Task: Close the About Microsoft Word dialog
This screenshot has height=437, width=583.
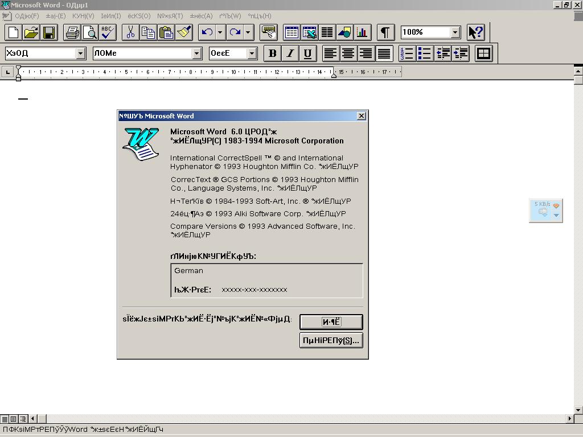Action: pos(361,116)
